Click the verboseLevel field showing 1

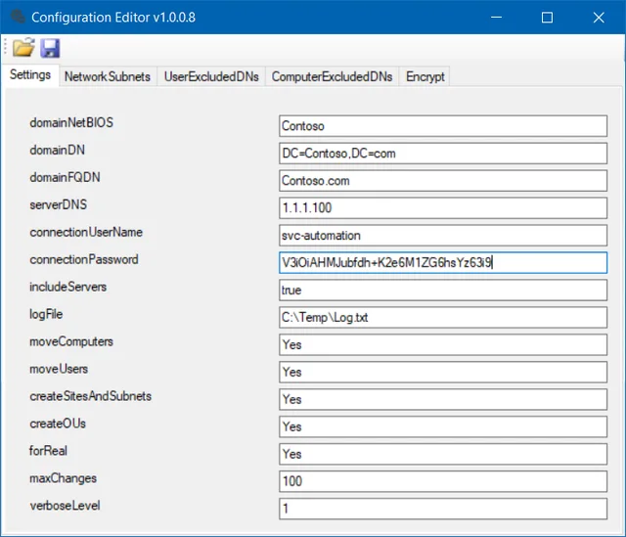pos(443,509)
